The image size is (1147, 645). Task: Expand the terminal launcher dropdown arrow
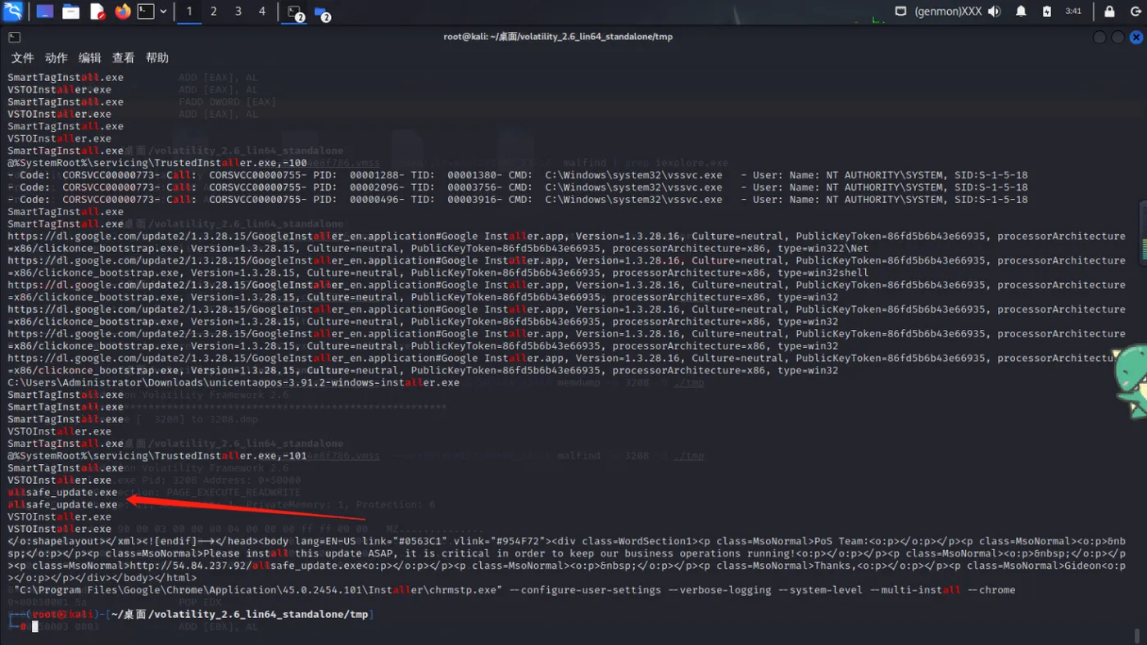pos(163,11)
